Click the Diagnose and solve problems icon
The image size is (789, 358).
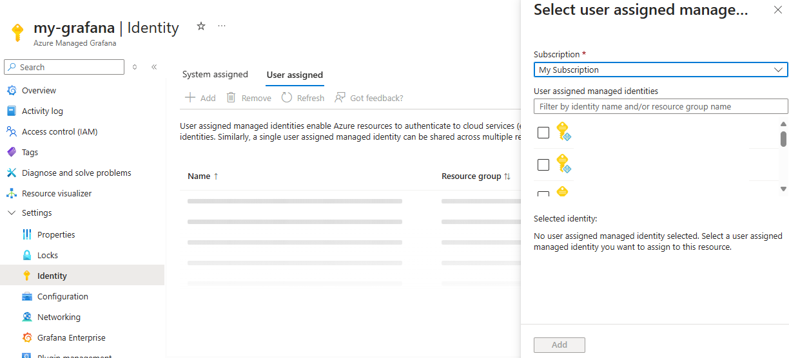12,173
